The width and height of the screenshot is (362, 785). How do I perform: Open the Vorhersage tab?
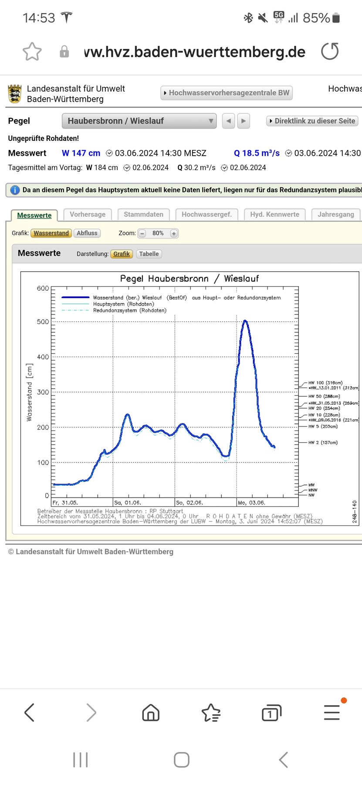(88, 215)
